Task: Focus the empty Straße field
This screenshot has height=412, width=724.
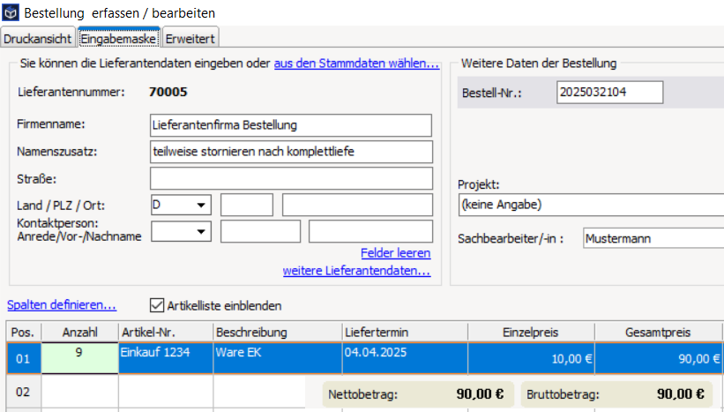Action: 291,178
